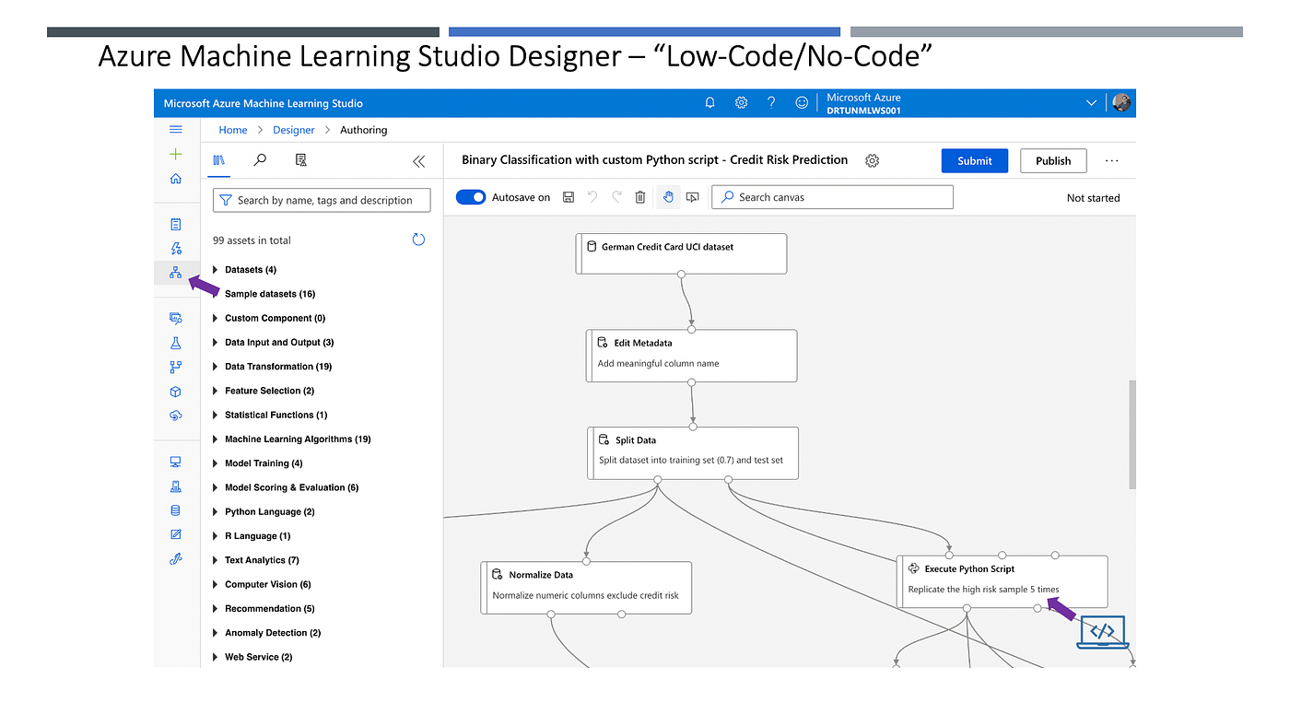The image size is (1290, 726).
Task: Go to Home via sidebar house icon
Action: (x=176, y=178)
